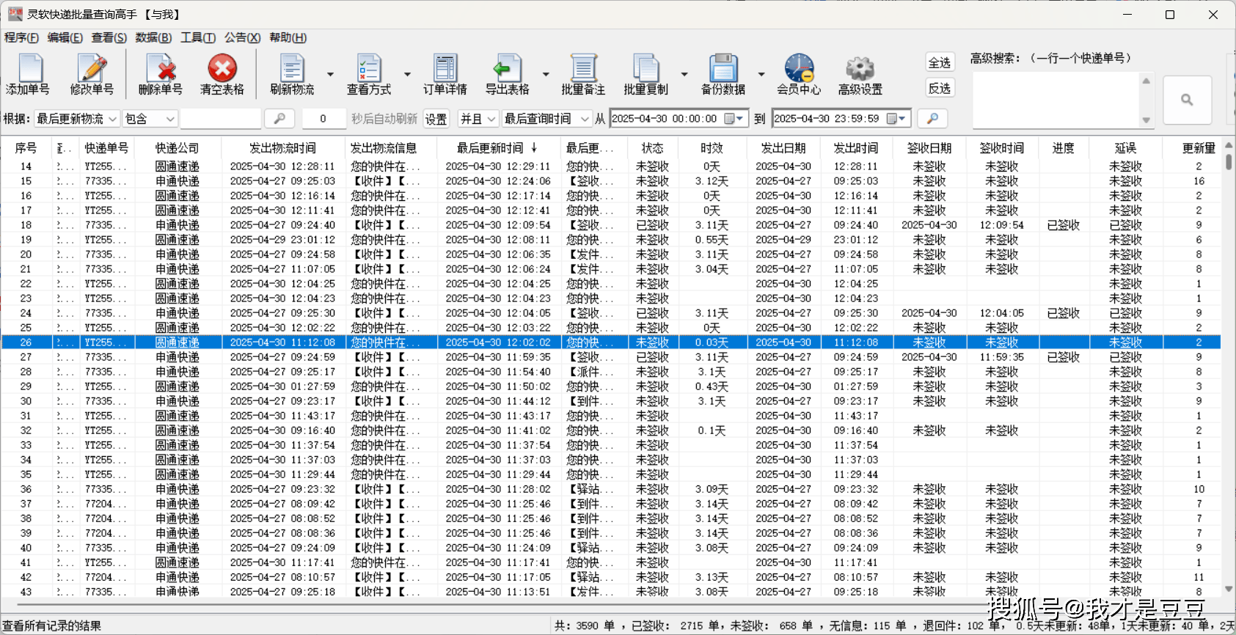This screenshot has height=635, width=1236.
Task: Open 编辑(E) menu
Action: pyautogui.click(x=65, y=37)
